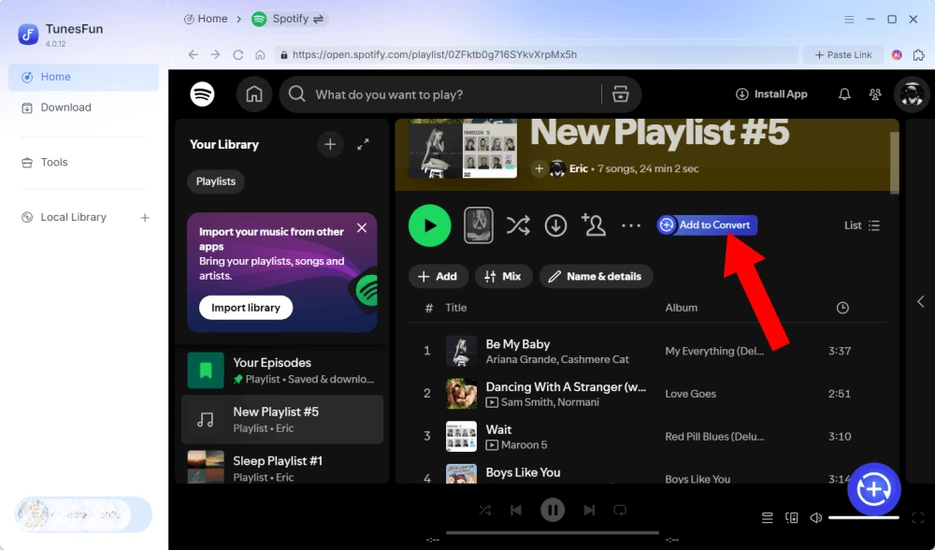
Task: Open Your Episodes in library
Action: pos(282,370)
